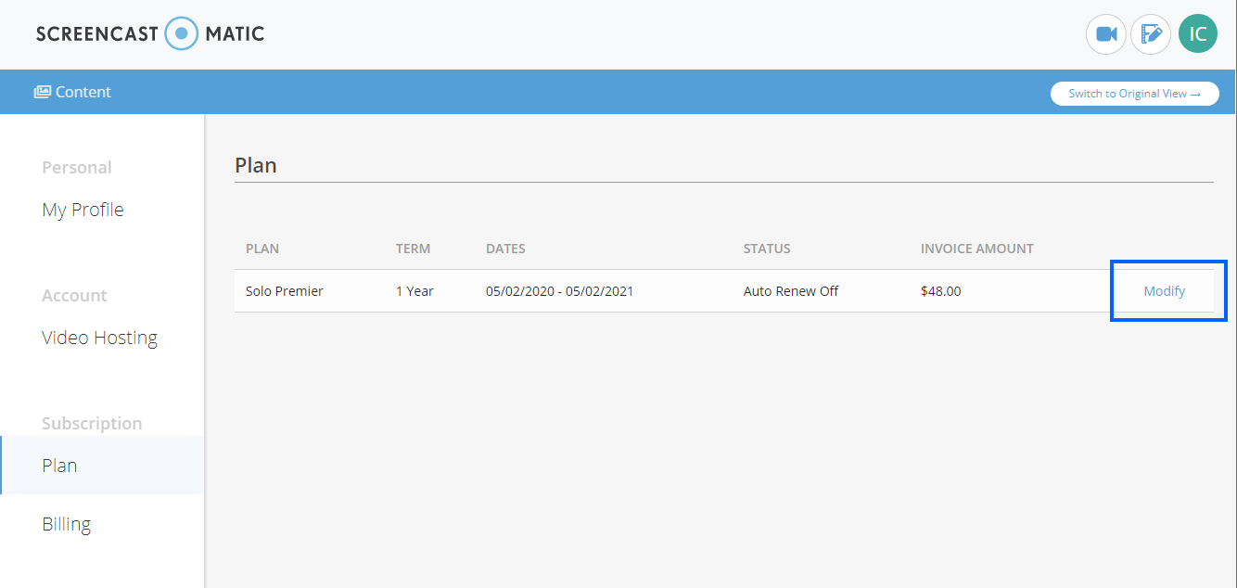This screenshot has height=588, width=1237.
Task: Click the PLAN column header
Action: click(x=262, y=249)
